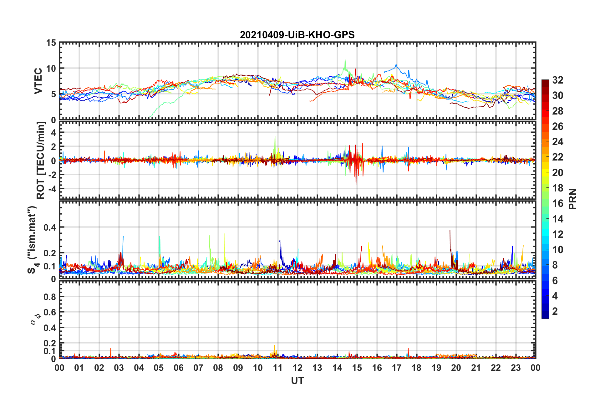Click the plot title 20210409-UiB-KHO-GPS
The width and height of the screenshot is (595, 398).
click(x=297, y=35)
